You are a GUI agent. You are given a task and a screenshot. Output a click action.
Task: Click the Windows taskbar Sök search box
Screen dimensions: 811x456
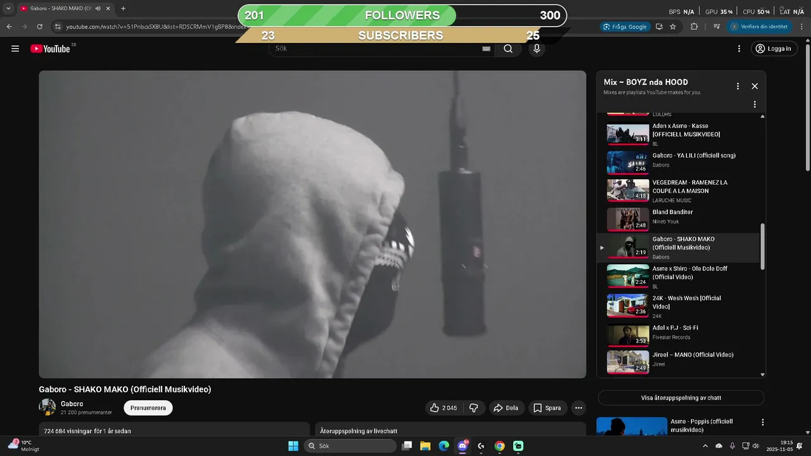coord(350,446)
